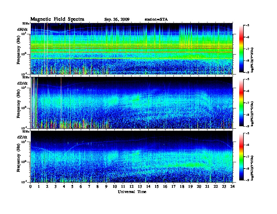277x214 pixels.
Task: Click the dD/dt spectrogram plot area
Action: [x=132, y=102]
